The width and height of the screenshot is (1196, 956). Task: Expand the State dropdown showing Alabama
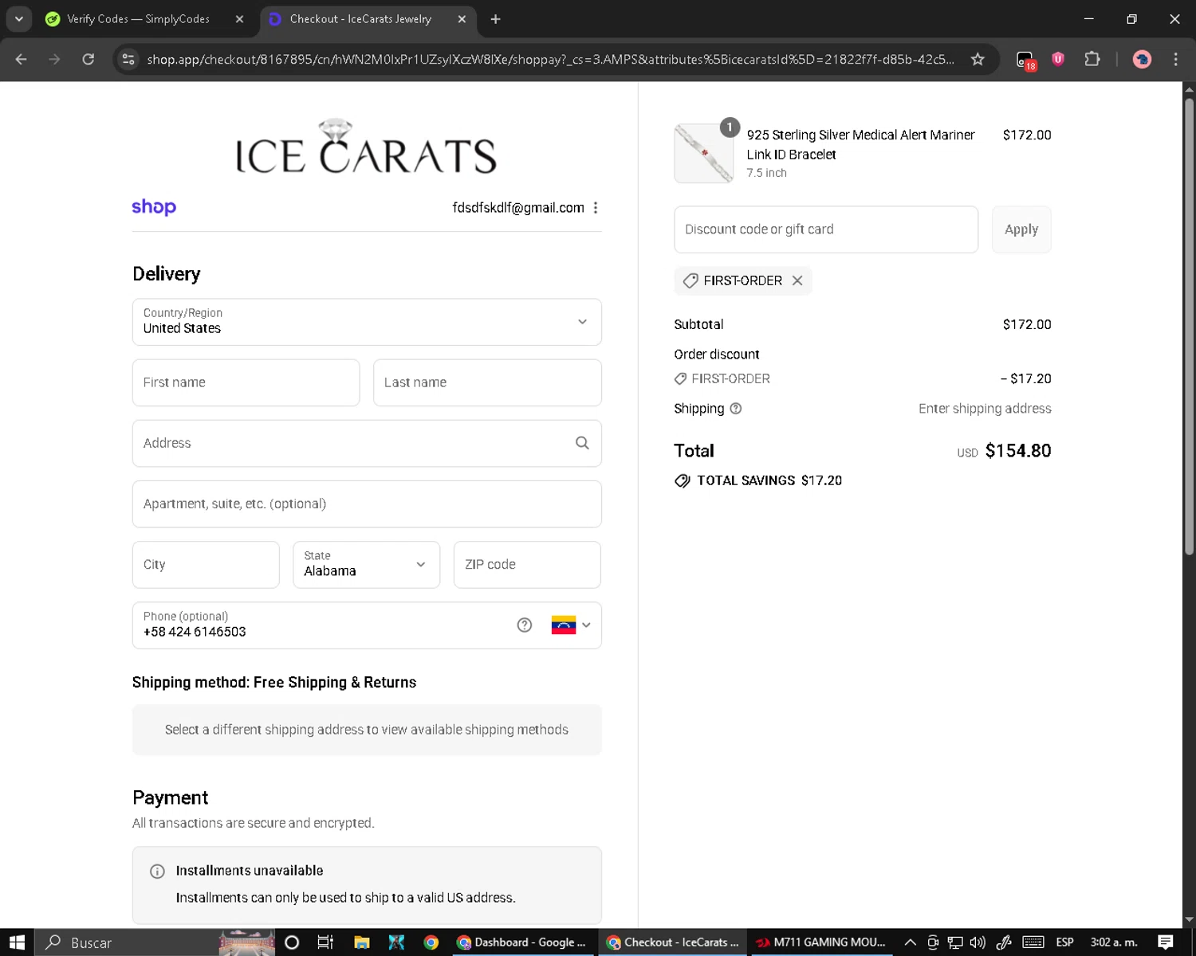367,565
